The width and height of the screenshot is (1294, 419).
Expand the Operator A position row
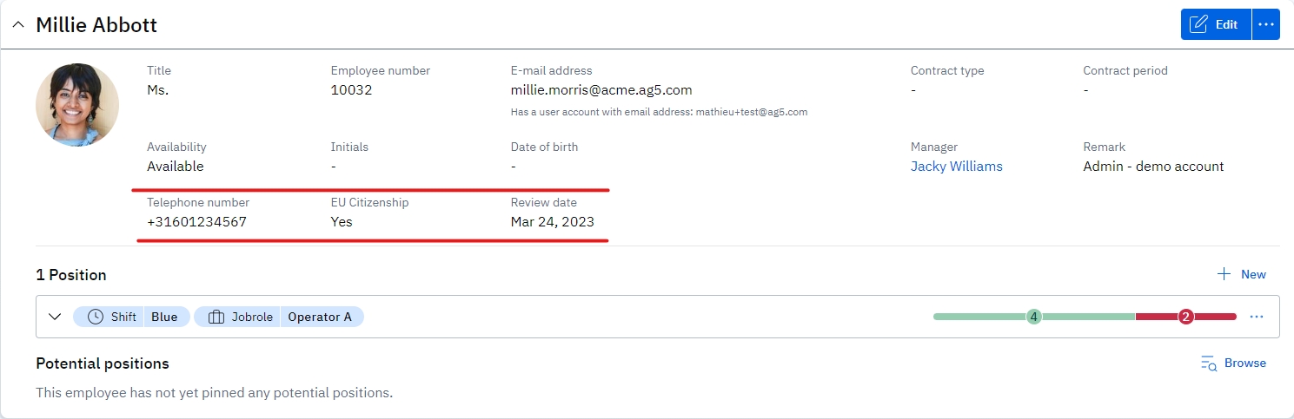[x=55, y=317]
